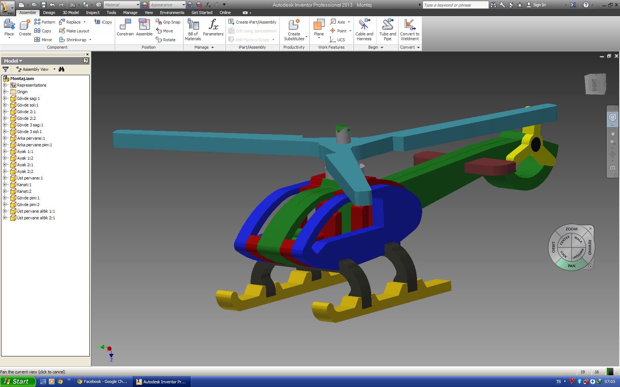
Task: Expand the Representations tree node
Action: pyautogui.click(x=5, y=85)
